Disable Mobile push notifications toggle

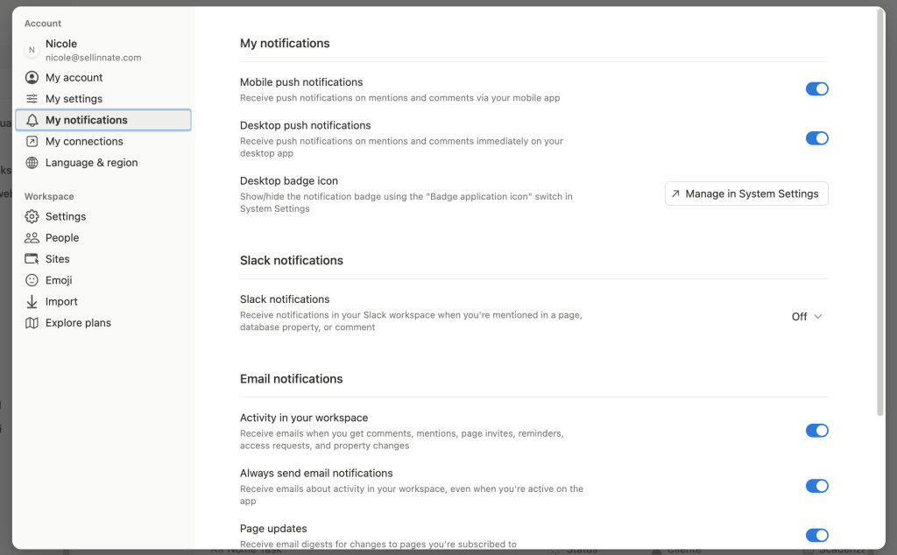pyautogui.click(x=816, y=88)
